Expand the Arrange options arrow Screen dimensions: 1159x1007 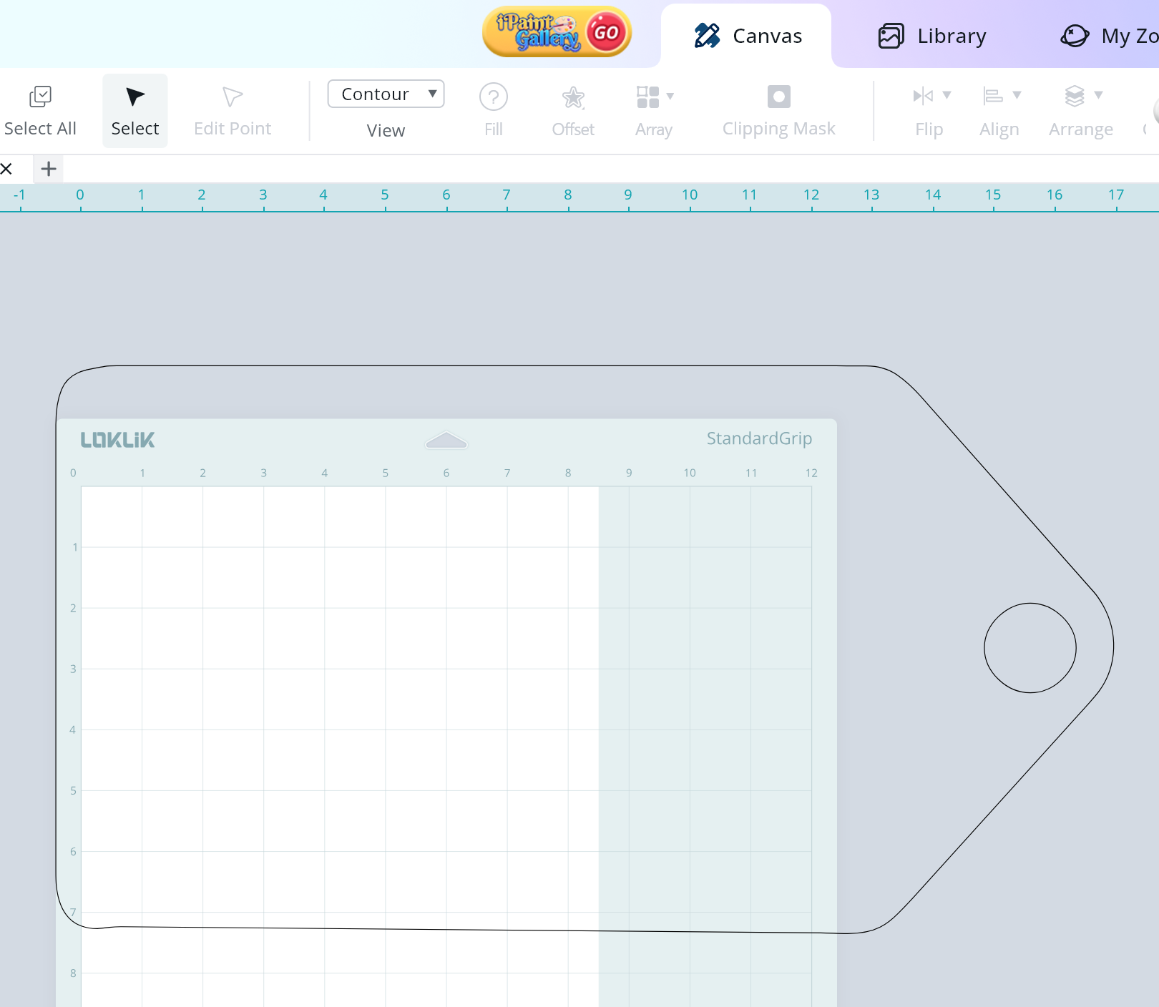(x=1098, y=95)
